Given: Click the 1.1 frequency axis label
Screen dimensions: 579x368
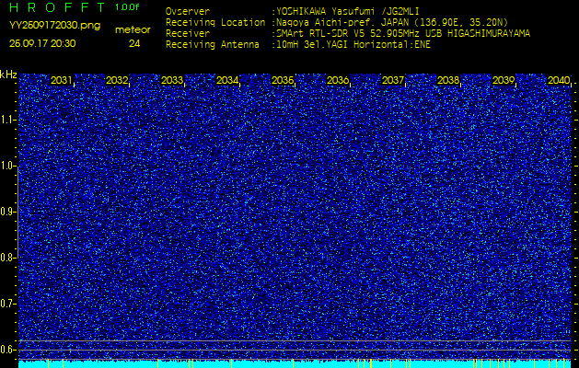Looking at the screenshot, I should click(7, 120).
